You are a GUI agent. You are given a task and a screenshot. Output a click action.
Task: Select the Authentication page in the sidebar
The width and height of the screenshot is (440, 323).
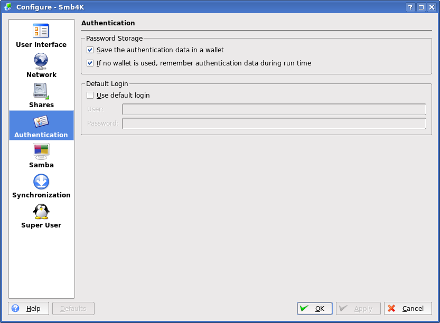[41, 125]
